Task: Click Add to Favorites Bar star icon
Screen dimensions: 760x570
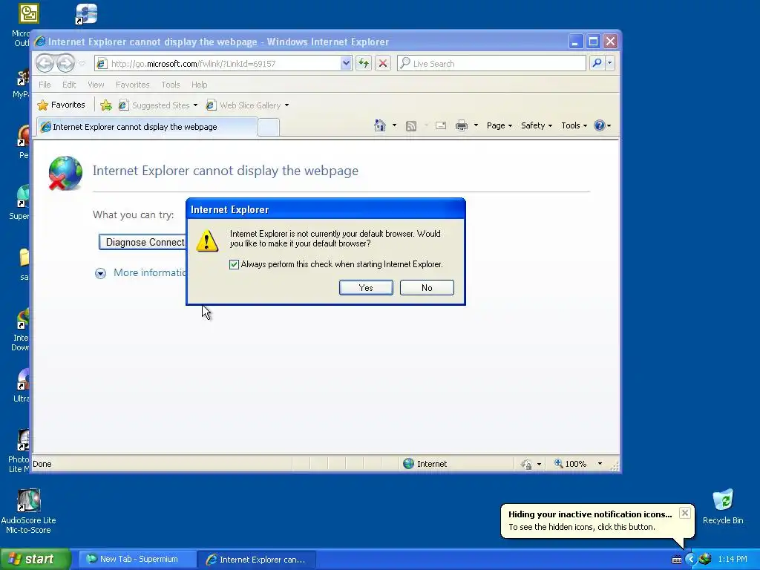Action: 105,105
